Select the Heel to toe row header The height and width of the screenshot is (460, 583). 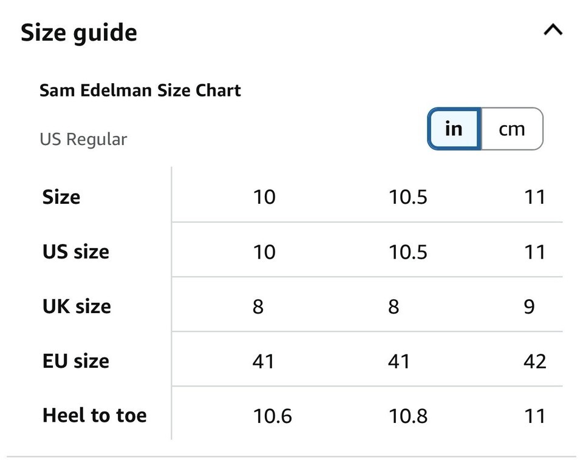click(95, 416)
